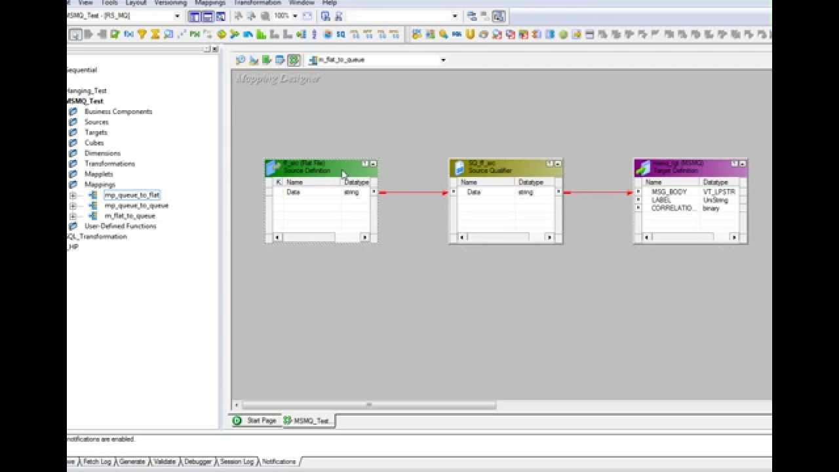Select the mp_queue_to_queue mapping

coord(136,206)
